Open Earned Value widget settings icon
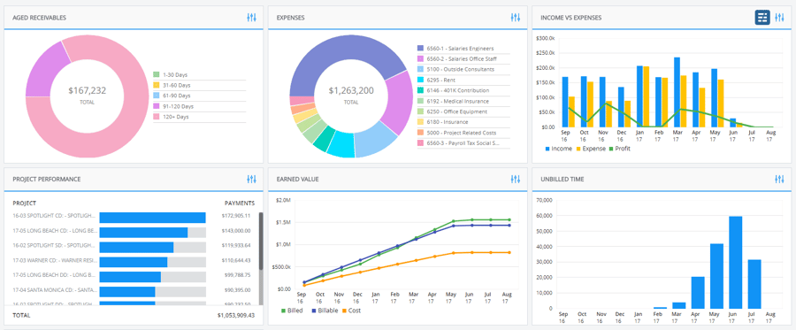The width and height of the screenshot is (796, 330). coord(516,179)
